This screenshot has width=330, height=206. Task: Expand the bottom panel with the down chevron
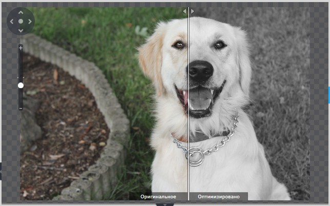click(x=165, y=204)
